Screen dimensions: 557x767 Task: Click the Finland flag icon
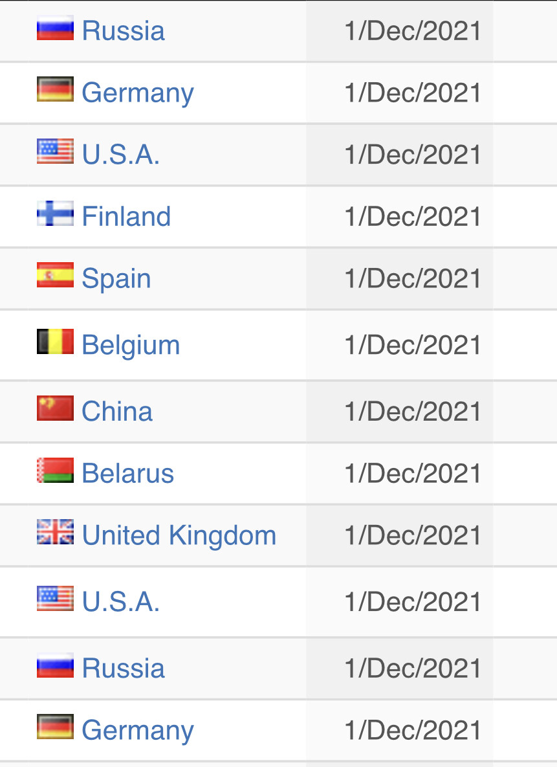point(55,214)
